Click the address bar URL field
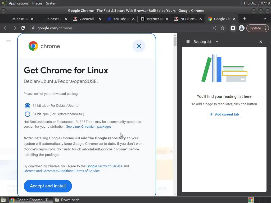 (121, 28)
